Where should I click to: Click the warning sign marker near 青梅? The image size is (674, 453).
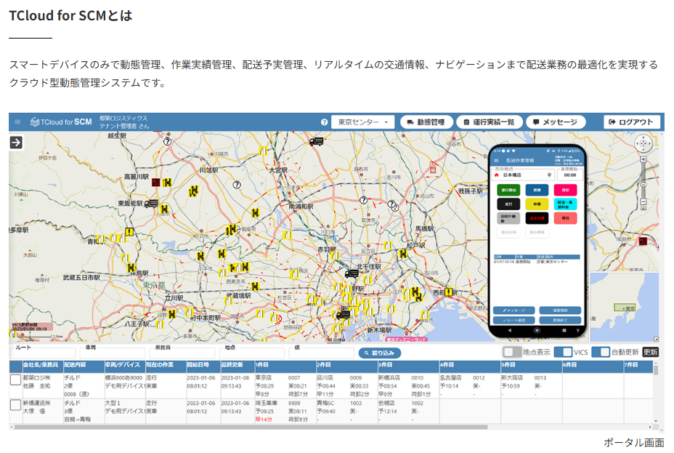click(129, 233)
